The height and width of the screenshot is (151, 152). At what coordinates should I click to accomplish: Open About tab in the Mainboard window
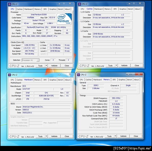click(67, 80)
